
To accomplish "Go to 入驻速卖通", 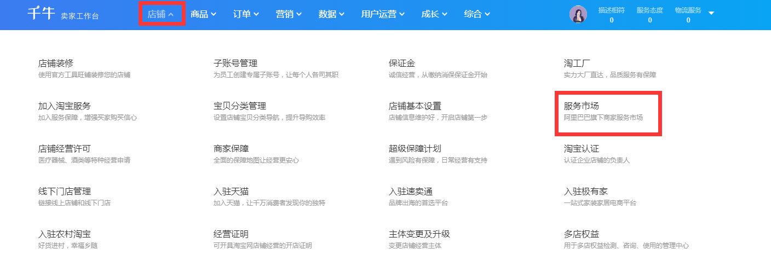I will [x=411, y=192].
